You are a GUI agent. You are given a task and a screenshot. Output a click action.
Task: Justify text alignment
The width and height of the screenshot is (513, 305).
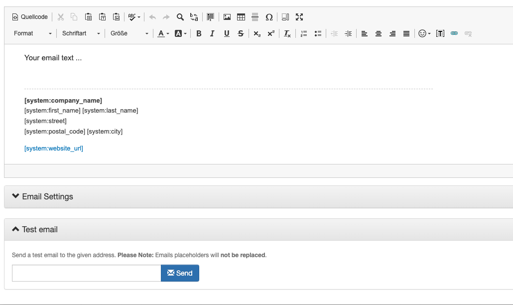[x=406, y=33]
